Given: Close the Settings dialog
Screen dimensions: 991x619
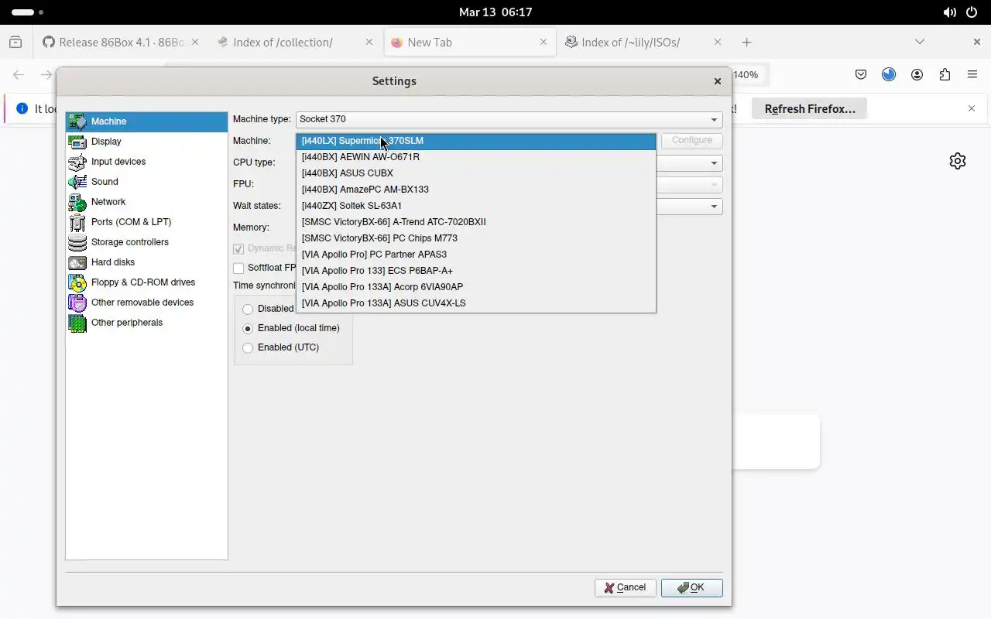Looking at the screenshot, I should (717, 81).
